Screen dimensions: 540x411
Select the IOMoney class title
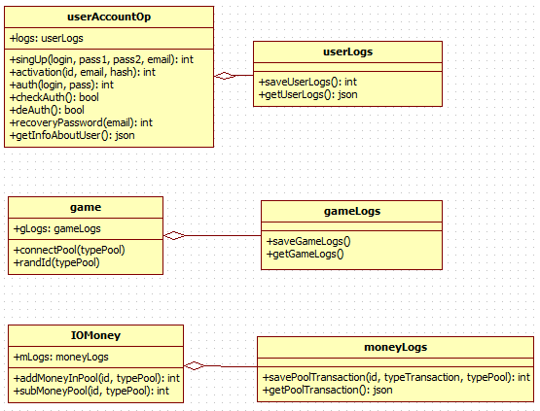click(x=95, y=335)
